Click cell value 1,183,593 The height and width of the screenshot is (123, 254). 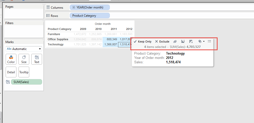click(x=126, y=34)
